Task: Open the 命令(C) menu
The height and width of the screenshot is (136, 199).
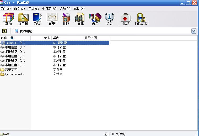Action: click(x=19, y=9)
